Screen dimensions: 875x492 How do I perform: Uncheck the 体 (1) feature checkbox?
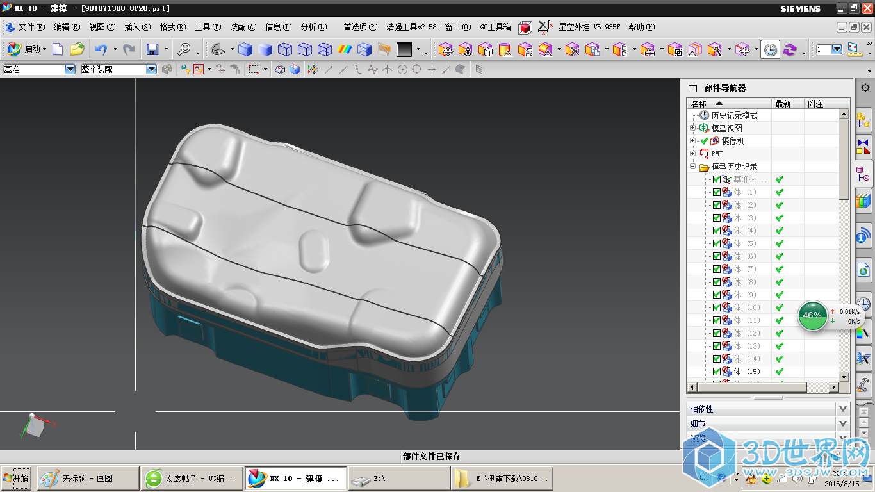(717, 192)
